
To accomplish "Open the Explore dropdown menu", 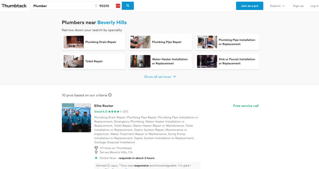I will (x=277, y=6).
